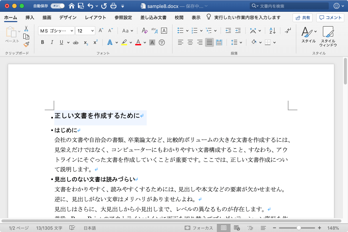Click the character shading icon
The image size is (348, 232).
click(x=152, y=42)
